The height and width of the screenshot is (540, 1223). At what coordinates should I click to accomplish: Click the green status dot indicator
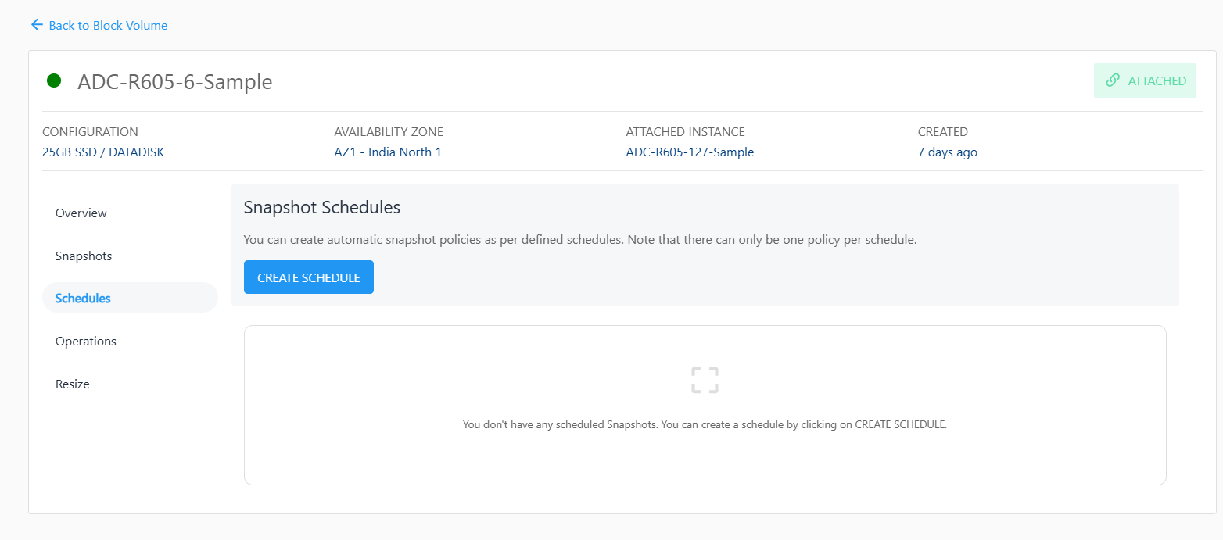[x=54, y=80]
